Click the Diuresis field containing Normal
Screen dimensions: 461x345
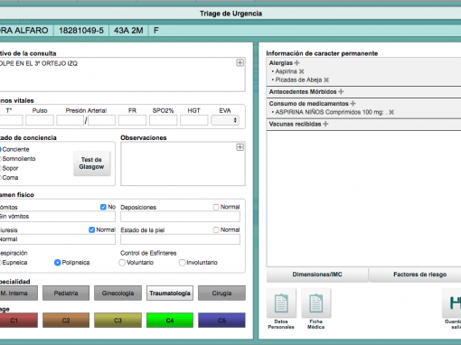(x=57, y=239)
